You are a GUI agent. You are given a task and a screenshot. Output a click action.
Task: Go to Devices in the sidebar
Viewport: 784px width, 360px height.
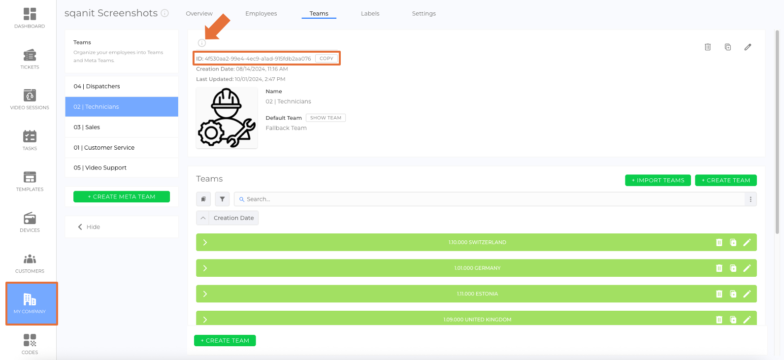click(30, 222)
